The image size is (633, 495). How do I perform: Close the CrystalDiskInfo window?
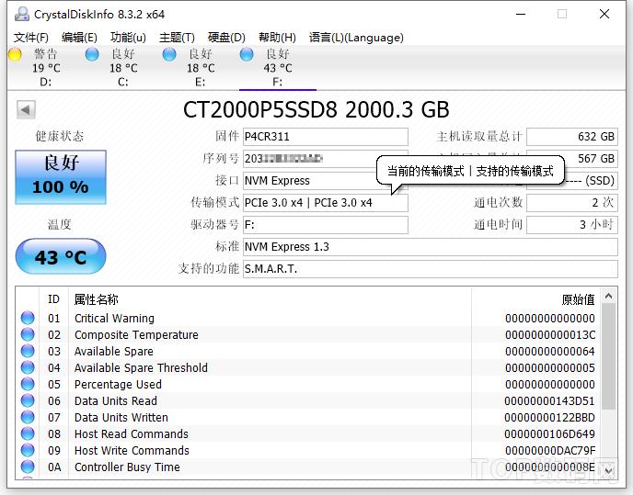(x=604, y=14)
